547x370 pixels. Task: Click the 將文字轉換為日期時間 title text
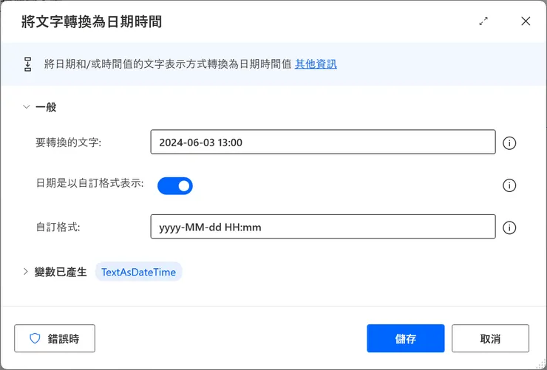92,21
